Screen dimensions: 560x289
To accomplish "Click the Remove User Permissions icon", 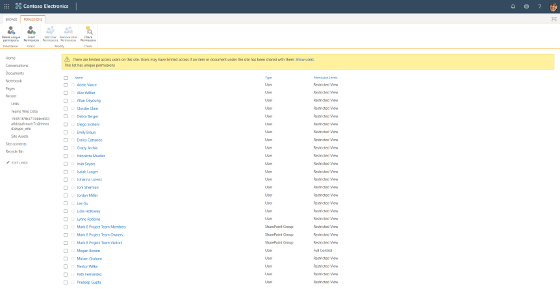I will click(68, 31).
